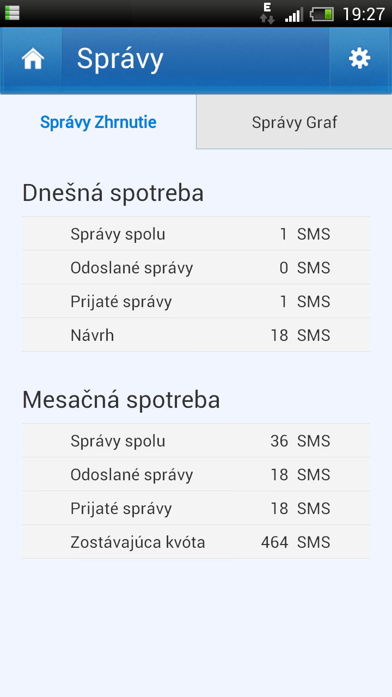Tap the 19:27 clock in status bar

pos(363,14)
